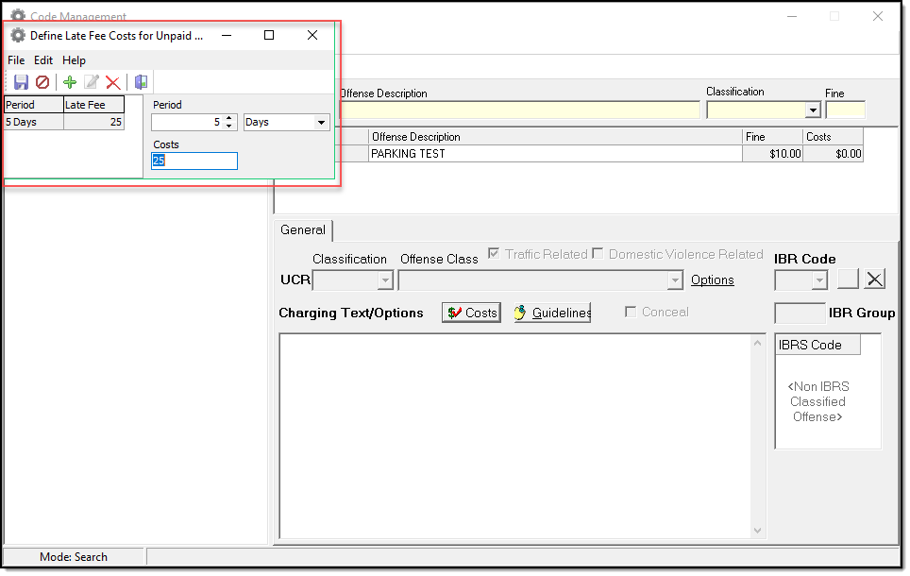910x576 pixels.
Task: Add a new late fee with green plus
Action: pos(70,82)
